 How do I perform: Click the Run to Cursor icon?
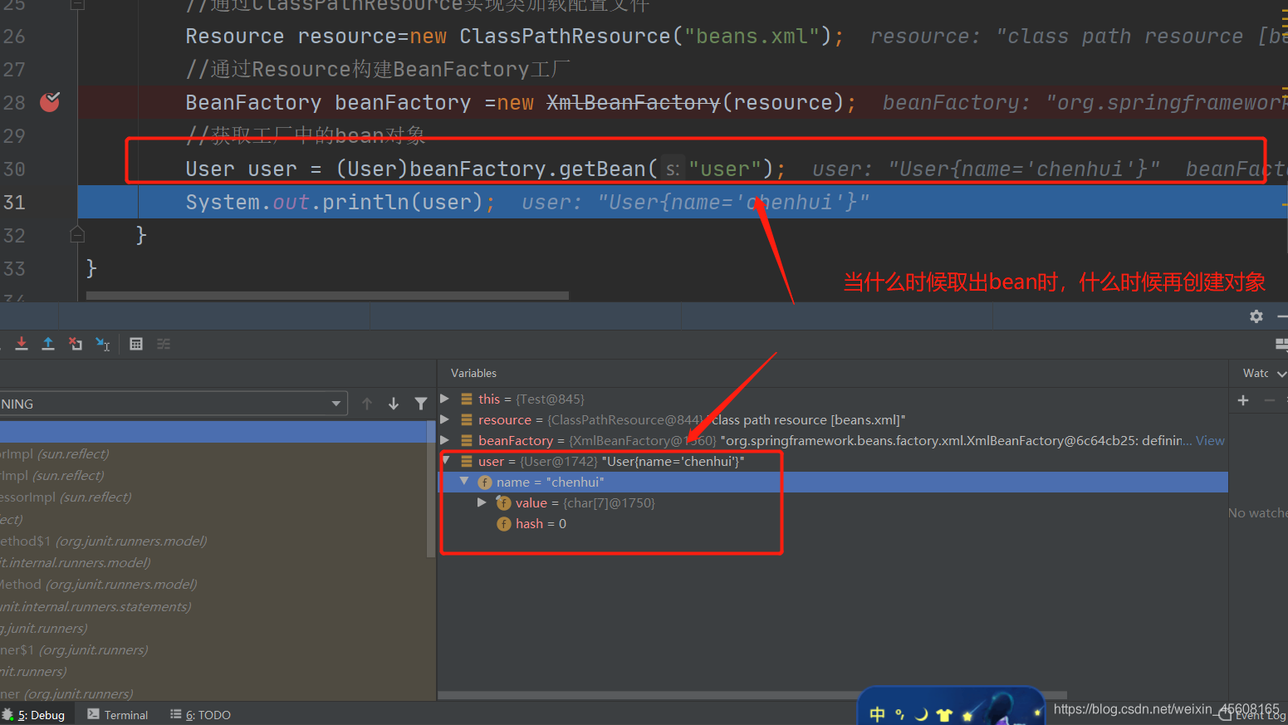(103, 344)
